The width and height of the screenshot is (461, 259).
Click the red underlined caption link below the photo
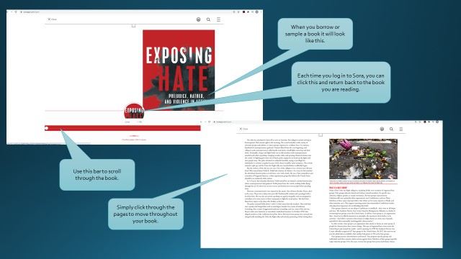coord(363,183)
